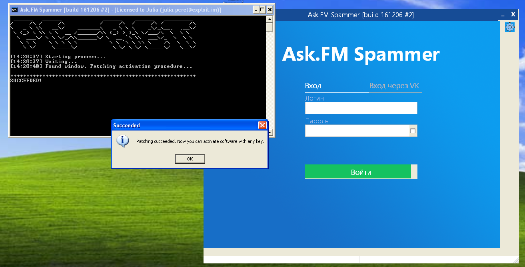525x267 pixels.
Task: Click the Логин label
Action: click(314, 98)
